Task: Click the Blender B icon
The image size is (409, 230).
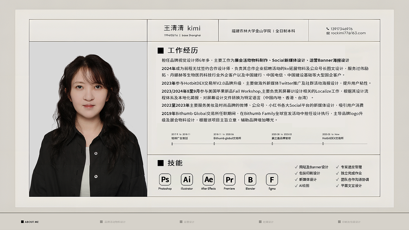Action: pos(251,180)
